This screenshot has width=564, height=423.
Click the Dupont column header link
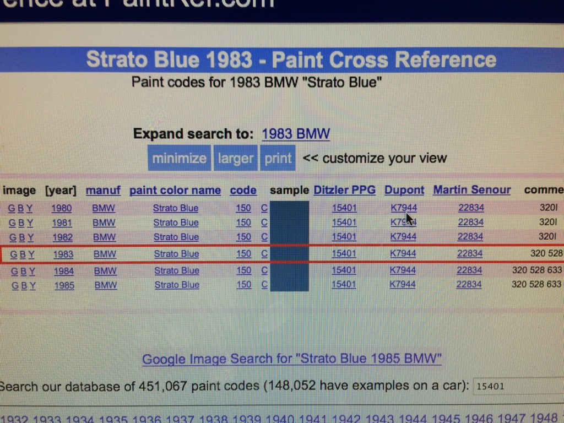coord(404,190)
